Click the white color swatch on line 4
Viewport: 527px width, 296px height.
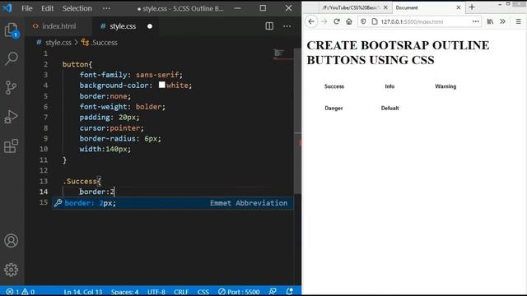point(161,85)
